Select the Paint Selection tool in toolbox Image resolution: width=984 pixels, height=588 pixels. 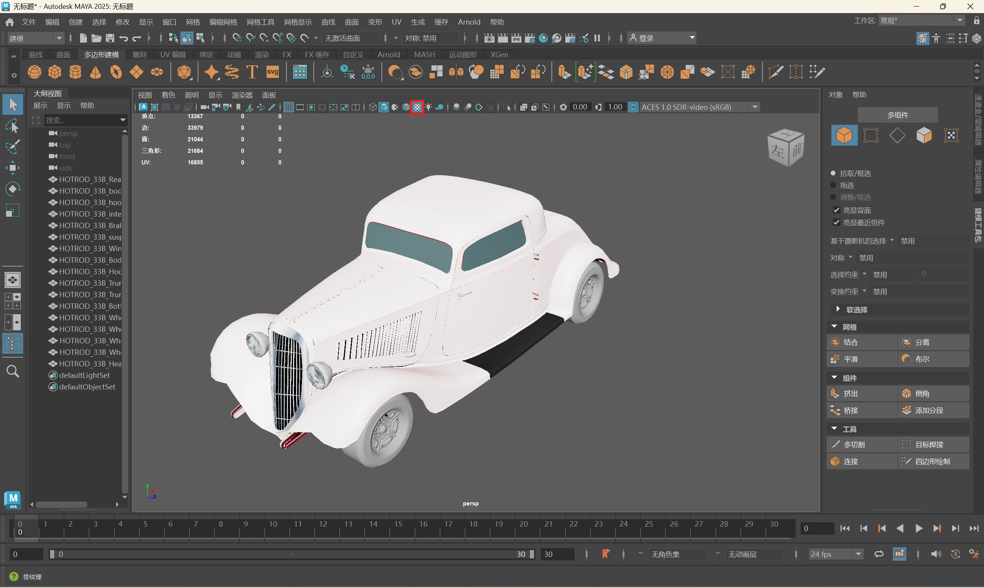[12, 147]
